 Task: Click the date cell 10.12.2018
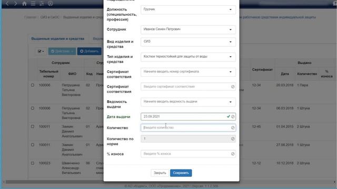tap(285, 163)
